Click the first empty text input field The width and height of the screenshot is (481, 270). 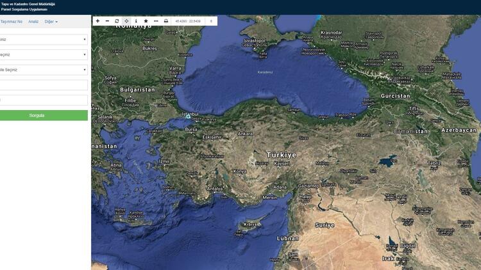point(44,85)
